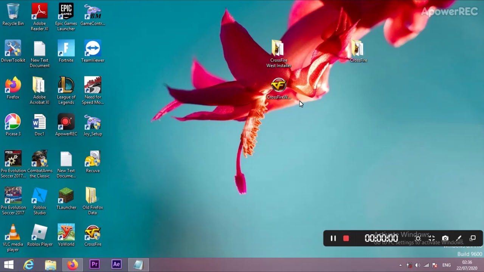This screenshot has width=484, height=272.
Task: Open Recuva desktop shortcut
Action: click(93, 162)
